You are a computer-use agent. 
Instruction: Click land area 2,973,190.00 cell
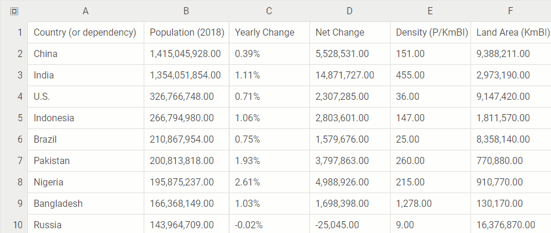(510, 75)
